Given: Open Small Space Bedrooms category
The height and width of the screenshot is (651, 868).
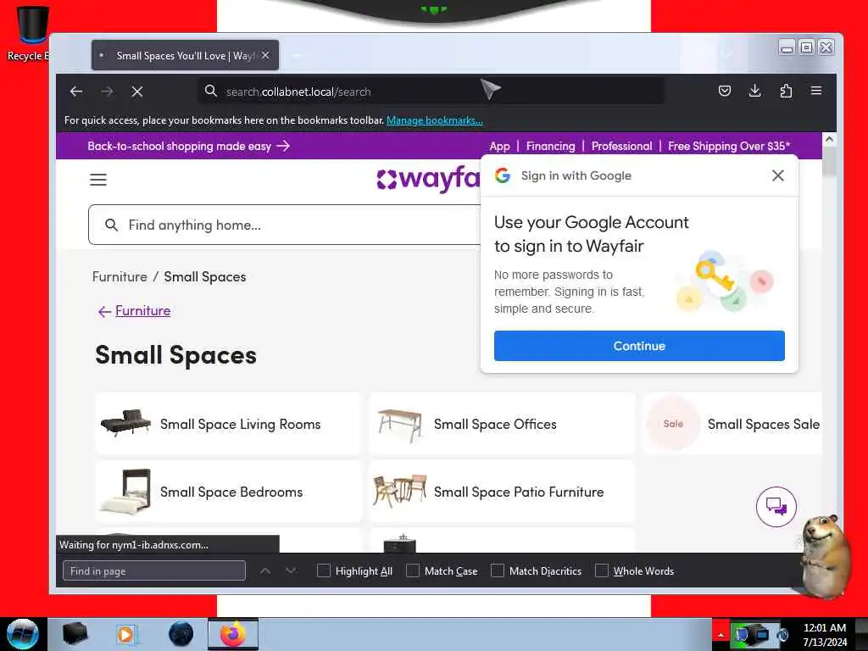Looking at the screenshot, I should coord(228,492).
